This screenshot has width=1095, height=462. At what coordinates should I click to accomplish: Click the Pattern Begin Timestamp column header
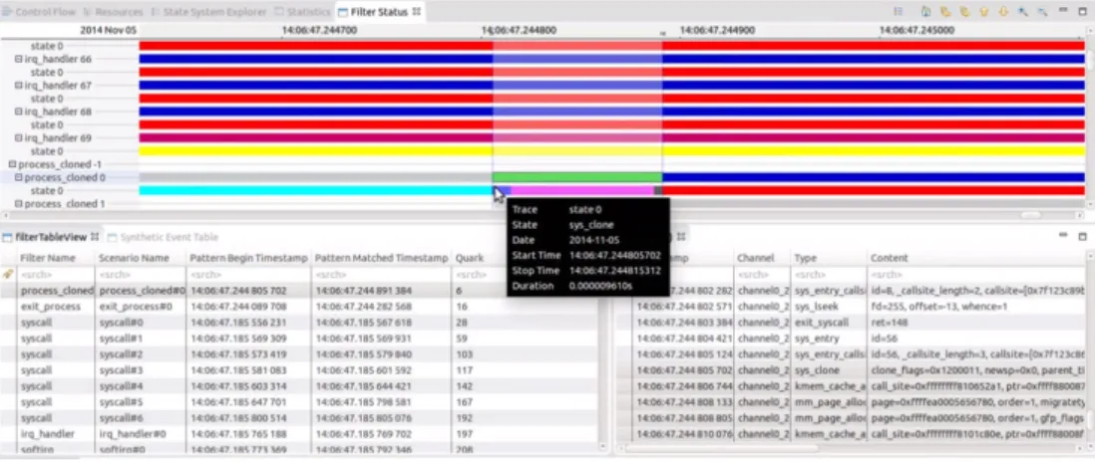coord(248,258)
